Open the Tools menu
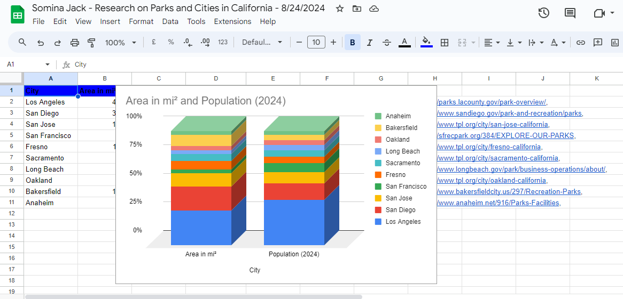 click(196, 21)
